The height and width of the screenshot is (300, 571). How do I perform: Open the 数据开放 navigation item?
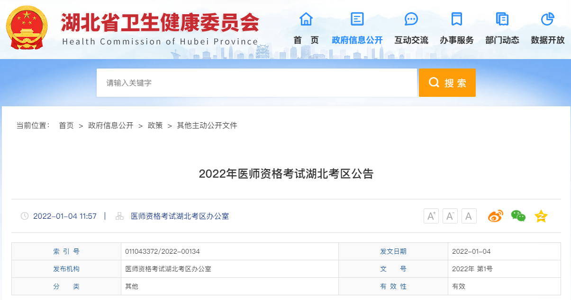pyautogui.click(x=548, y=40)
